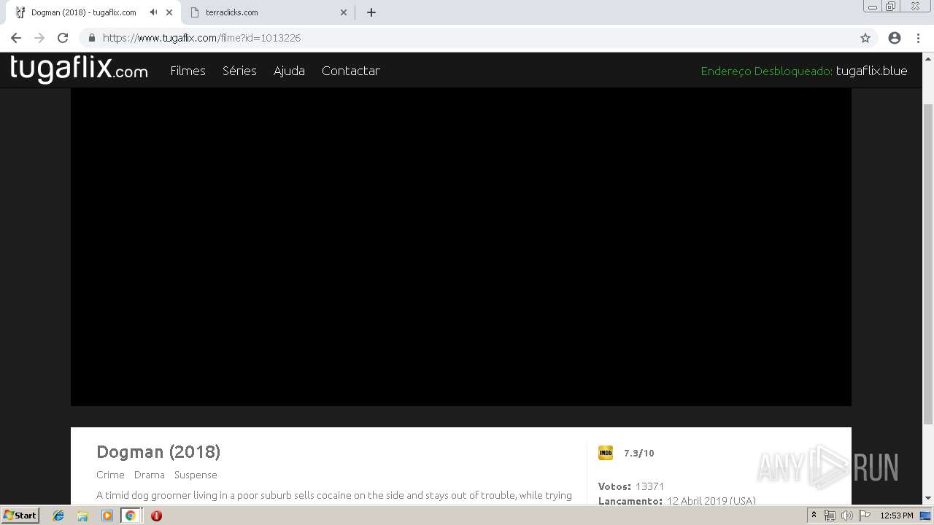Filter by Suspense genre
The height and width of the screenshot is (525, 934).
point(196,475)
